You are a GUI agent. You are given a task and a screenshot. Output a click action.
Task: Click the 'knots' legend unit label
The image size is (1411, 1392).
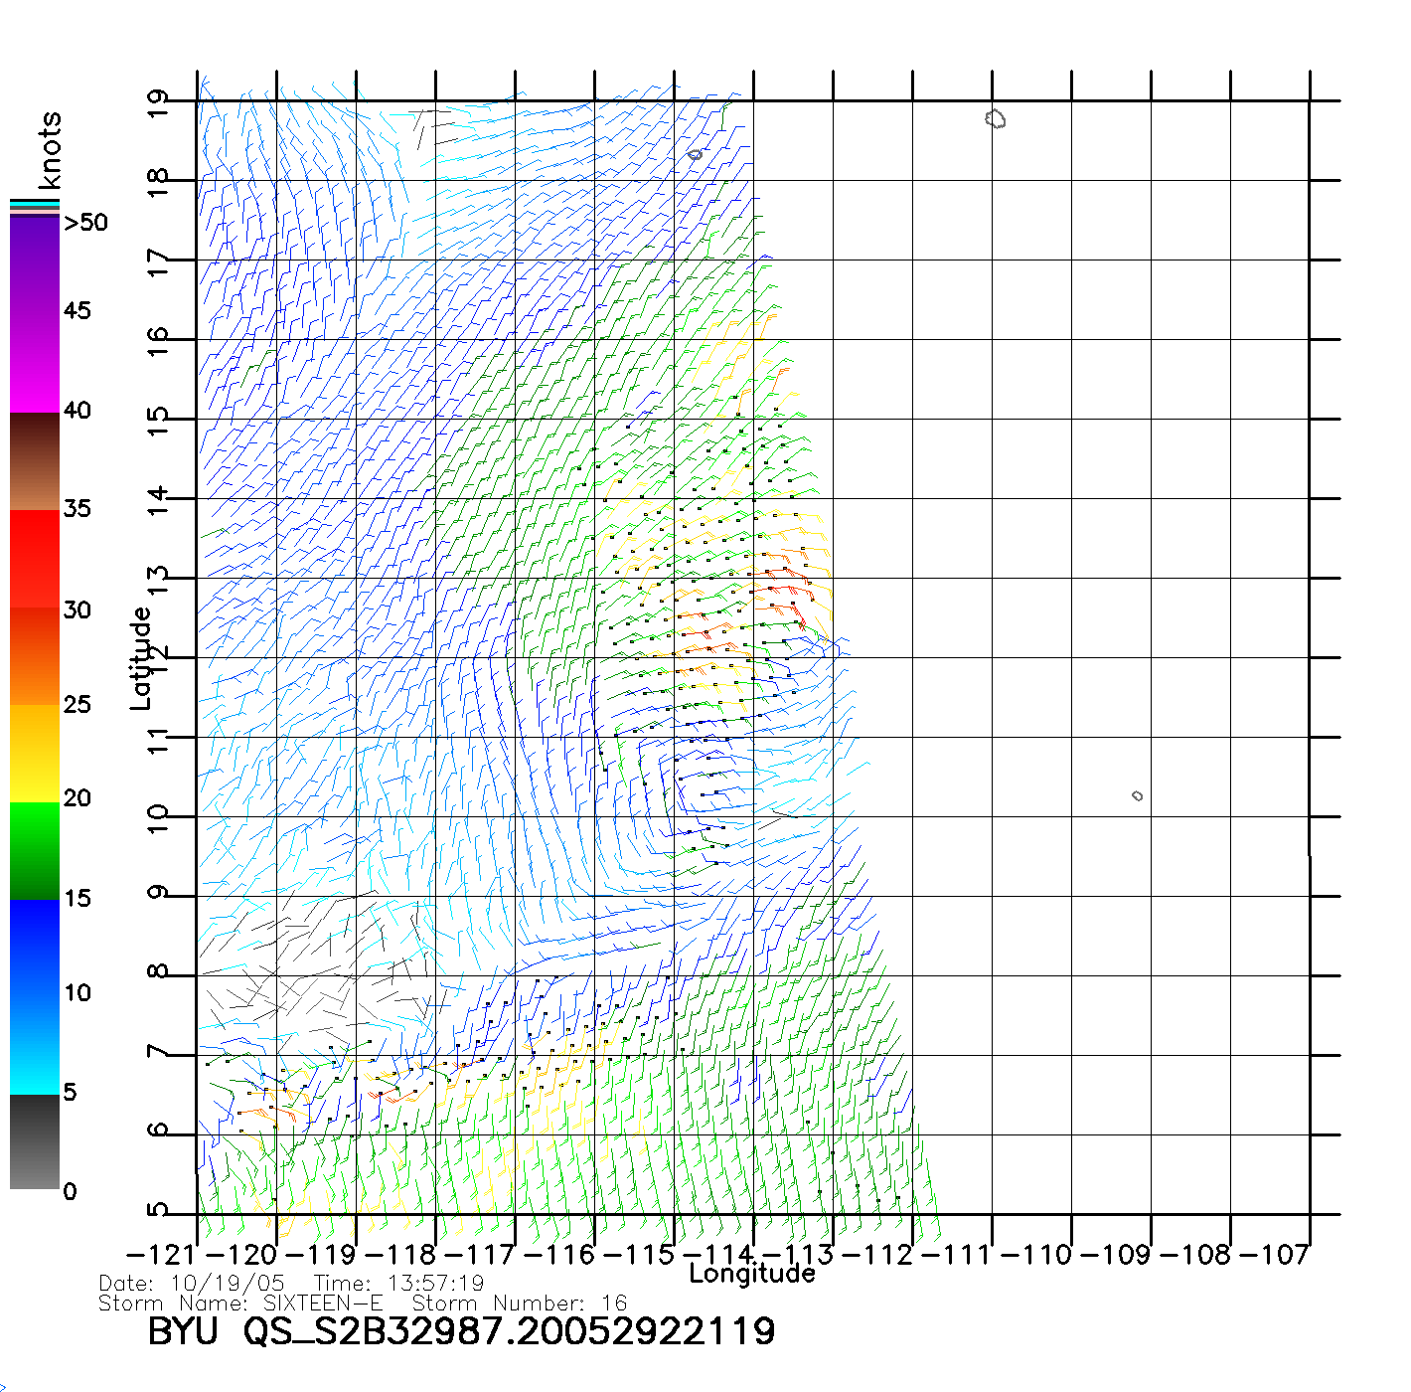50,150
